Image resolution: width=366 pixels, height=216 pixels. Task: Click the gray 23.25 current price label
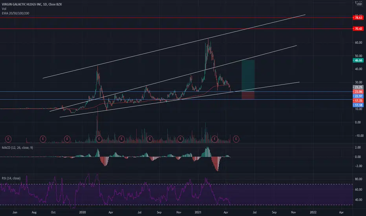(x=358, y=87)
